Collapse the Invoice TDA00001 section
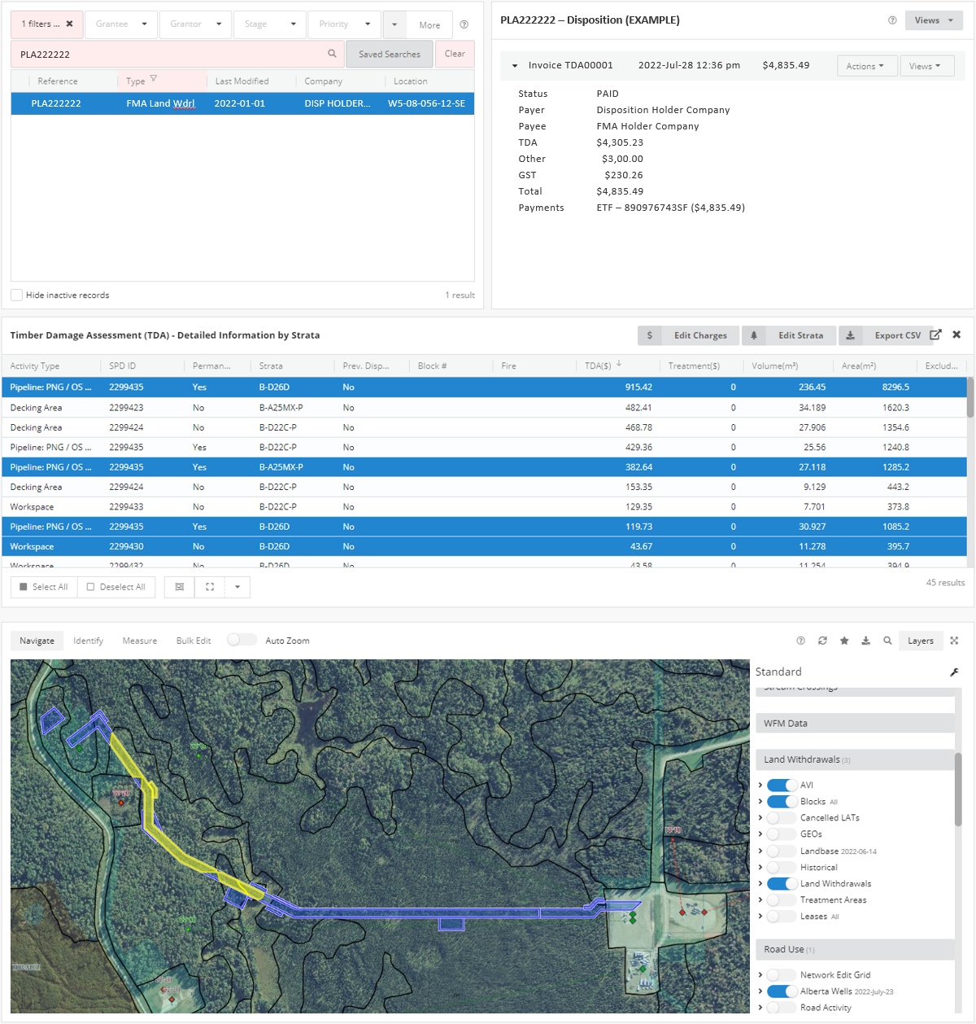Screen dimensions: 976x1024 click(515, 66)
